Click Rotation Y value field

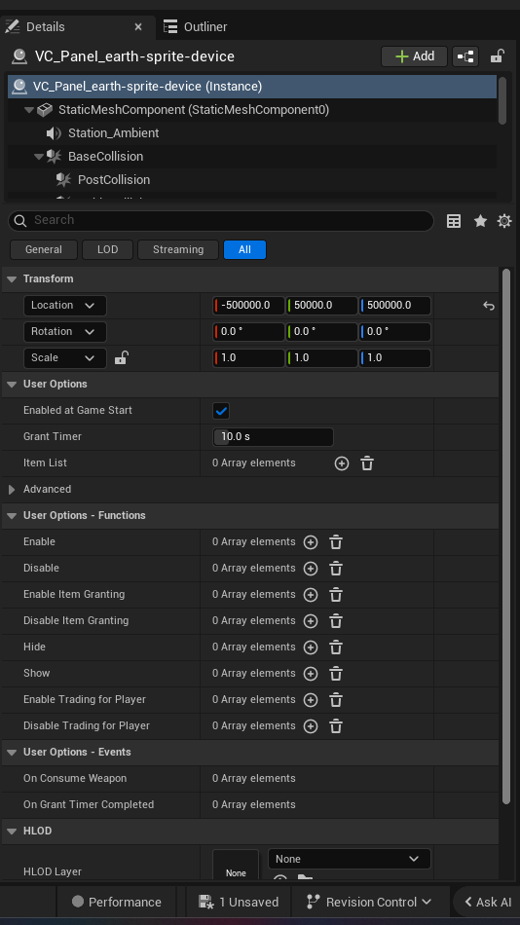[321, 331]
